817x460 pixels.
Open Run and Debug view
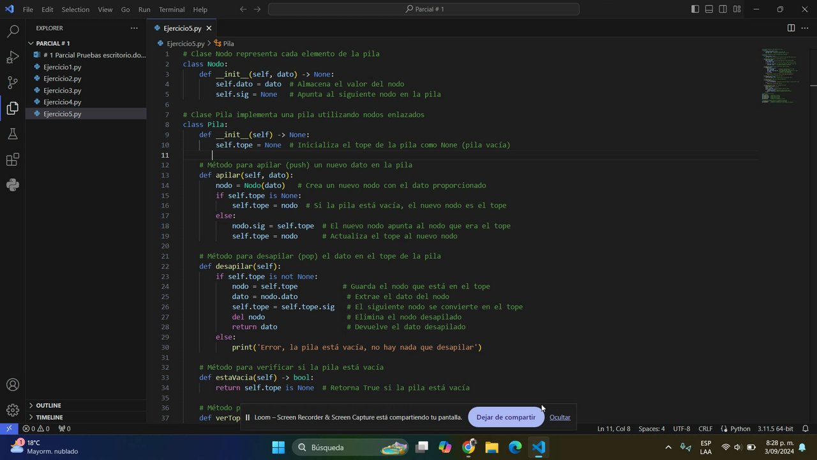pos(12,57)
